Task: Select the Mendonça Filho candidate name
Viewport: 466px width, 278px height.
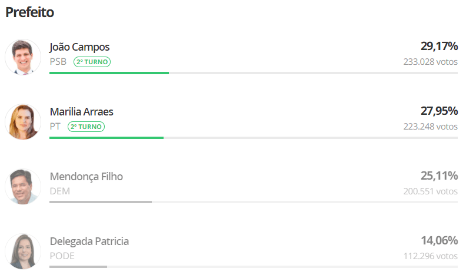Action: click(86, 177)
